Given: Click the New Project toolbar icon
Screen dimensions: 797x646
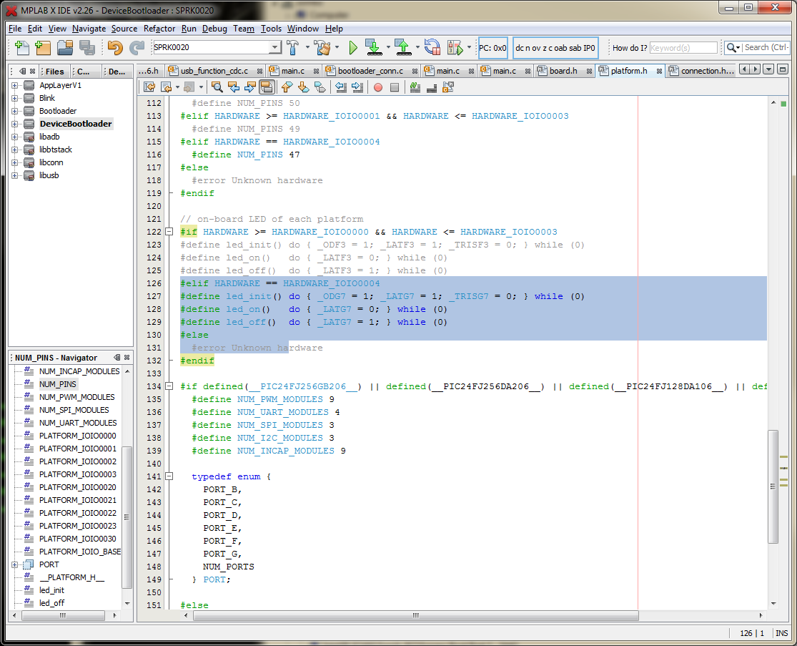Looking at the screenshot, I should [43, 48].
